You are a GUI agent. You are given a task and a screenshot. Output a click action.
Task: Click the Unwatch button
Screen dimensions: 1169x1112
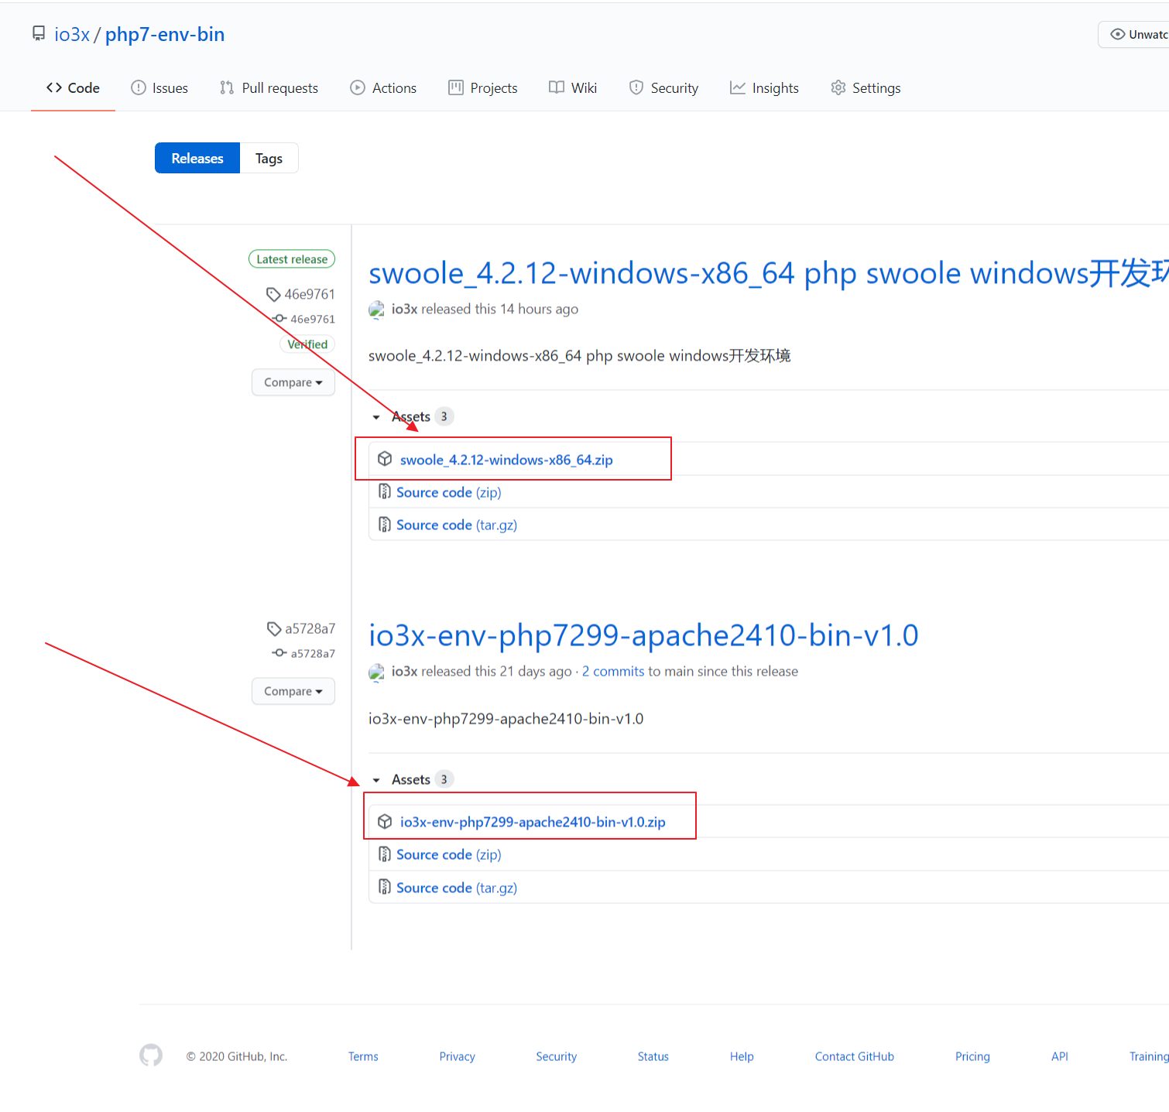click(1135, 35)
